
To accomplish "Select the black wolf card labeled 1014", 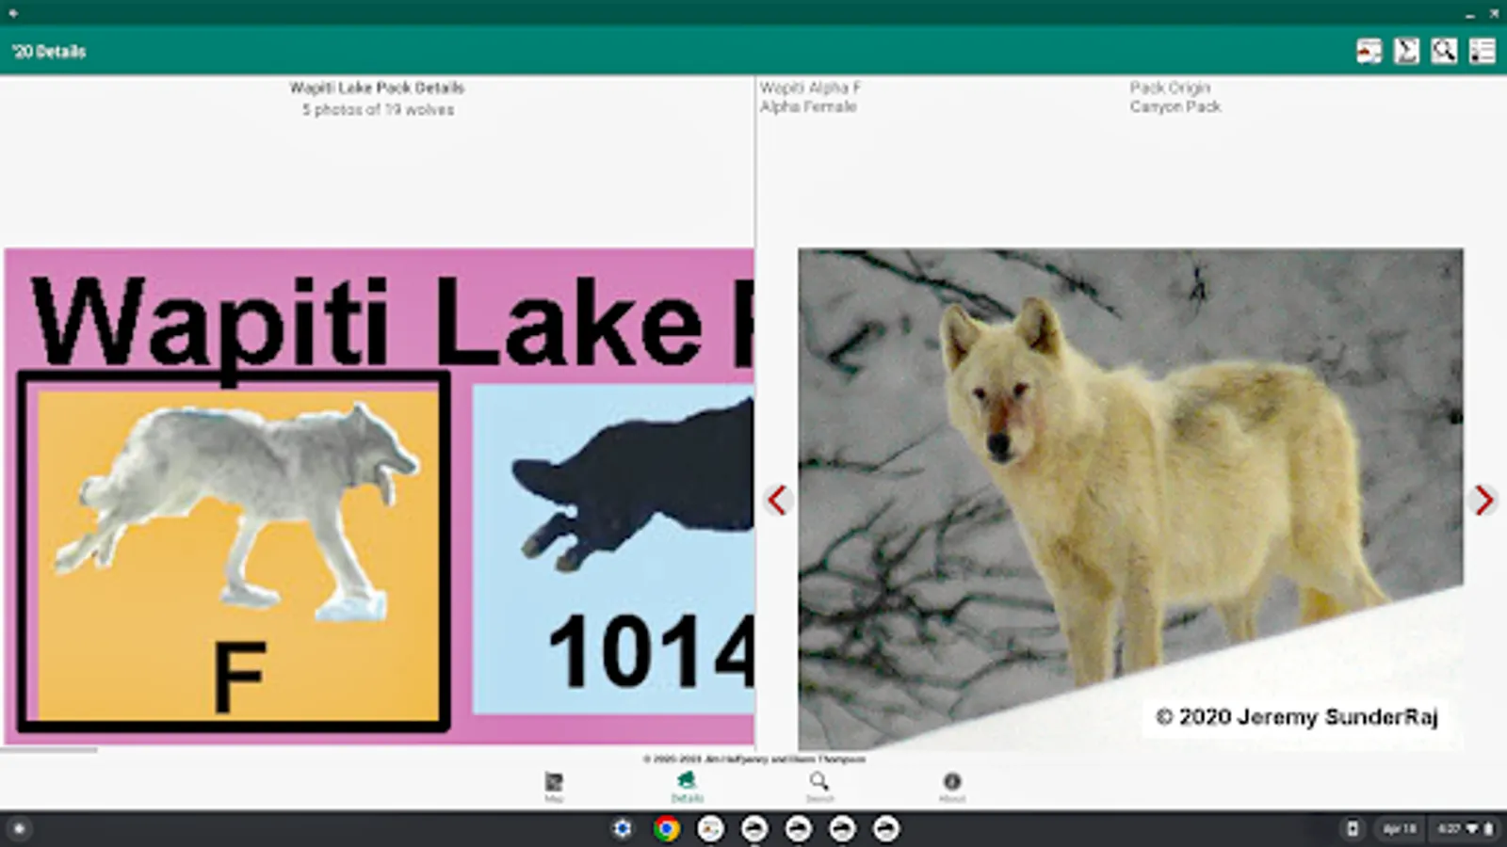I will [x=613, y=550].
